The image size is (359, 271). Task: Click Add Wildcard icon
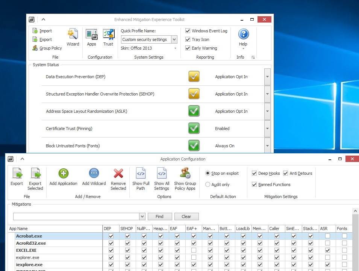click(94, 173)
